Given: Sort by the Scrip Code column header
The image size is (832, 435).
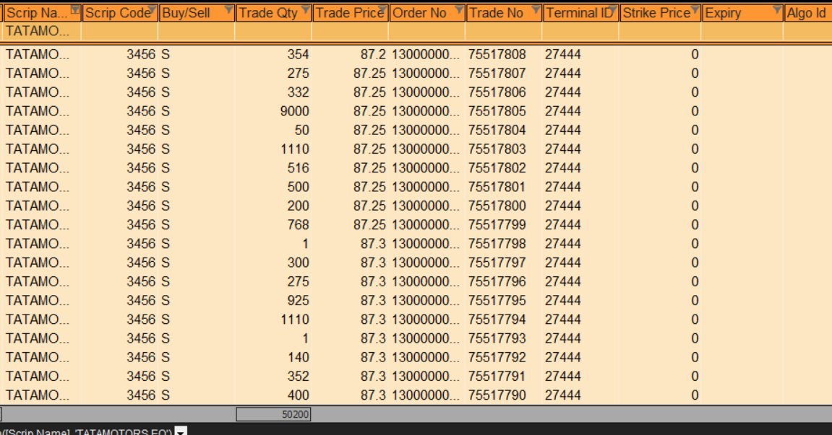Looking at the screenshot, I should [120, 13].
